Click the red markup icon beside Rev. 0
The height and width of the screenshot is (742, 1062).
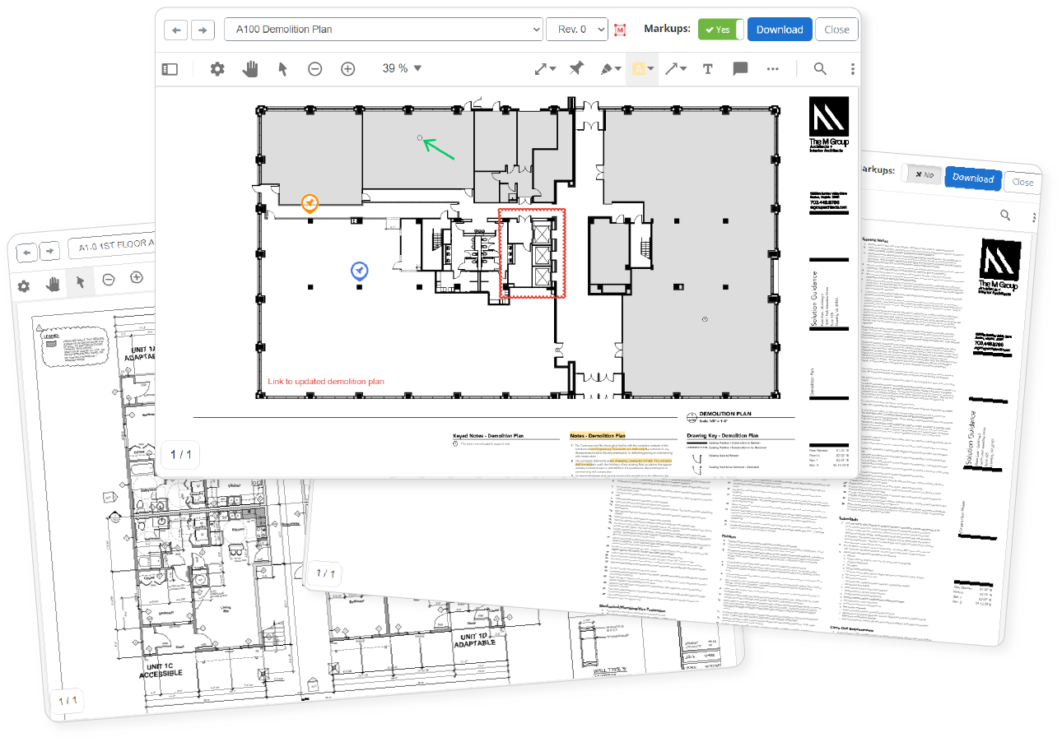621,30
